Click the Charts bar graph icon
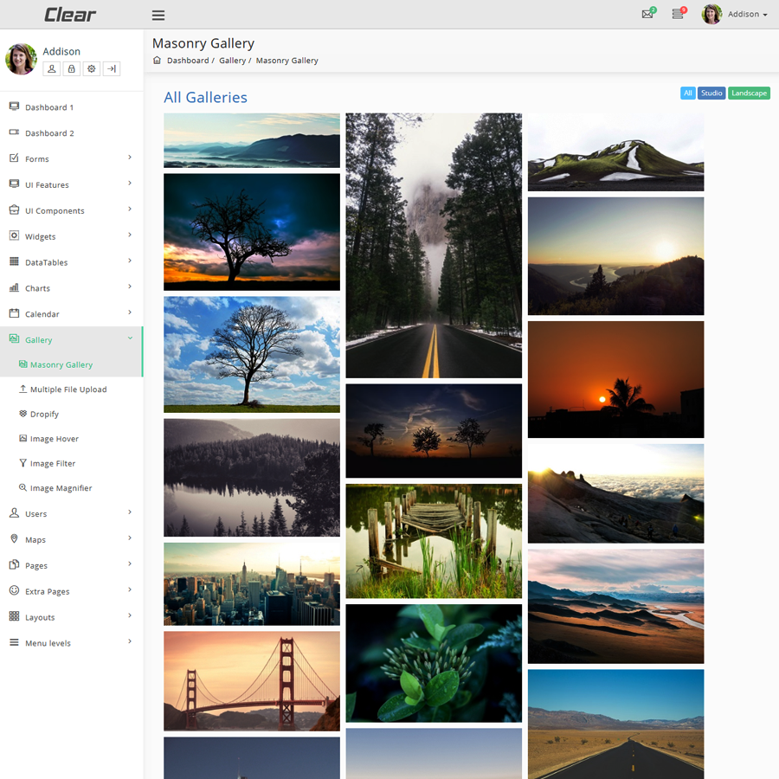Viewport: 779px width, 779px height. pos(14,287)
